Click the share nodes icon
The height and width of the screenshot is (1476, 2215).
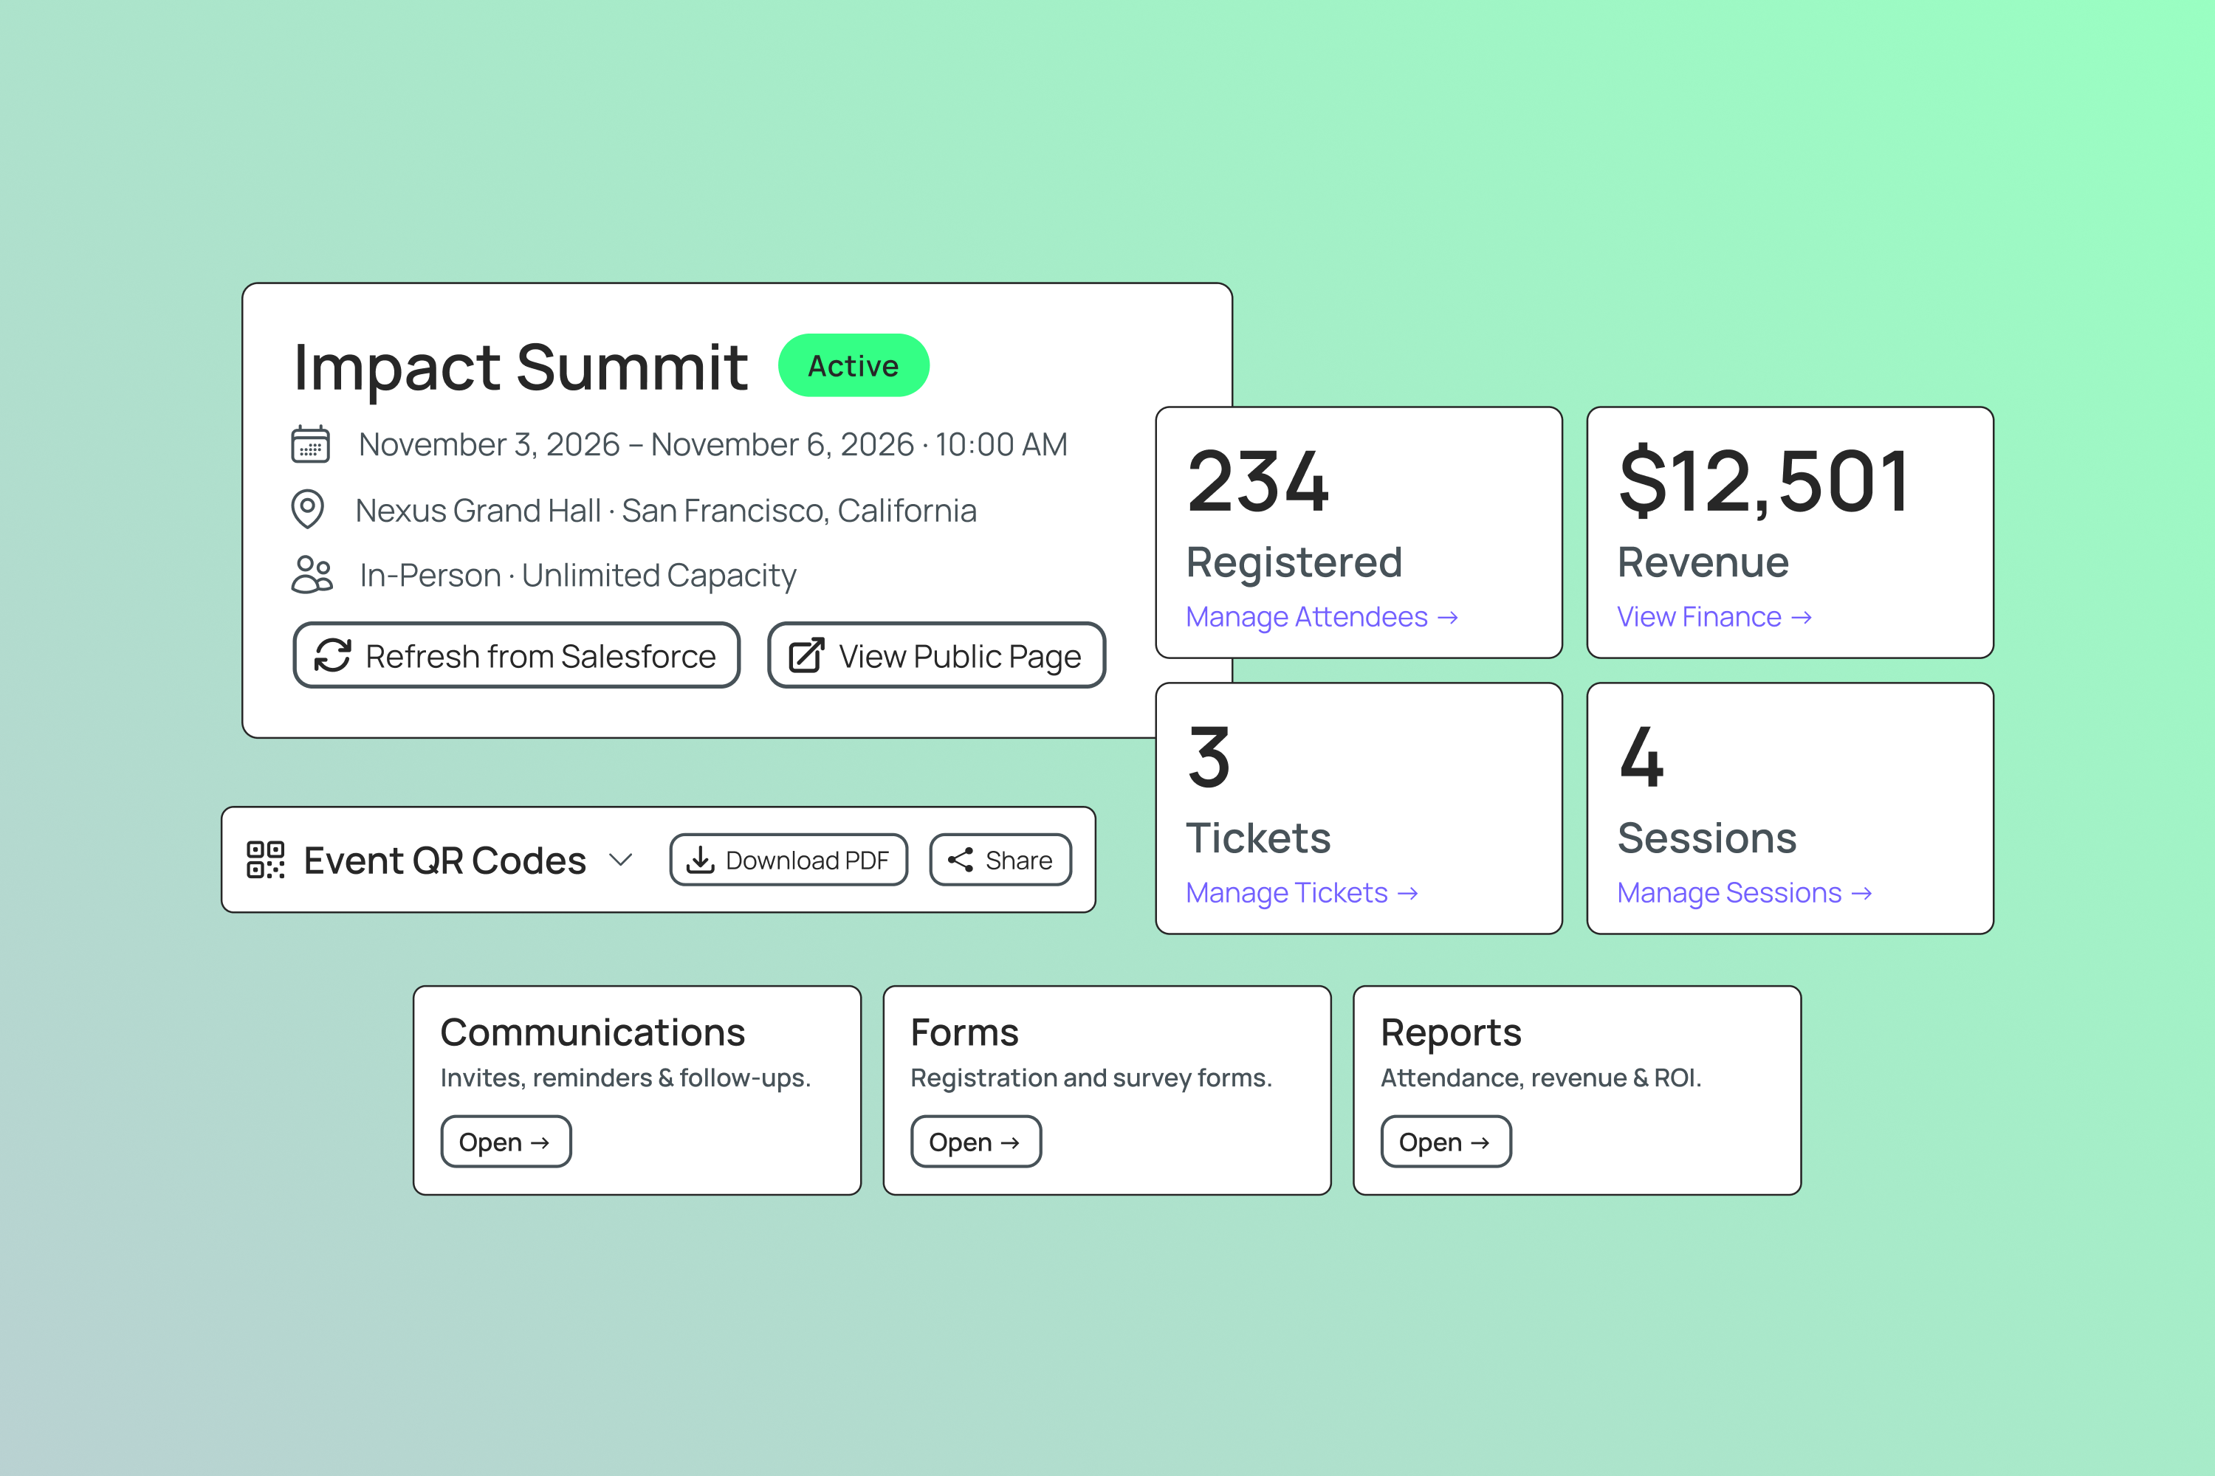960,860
